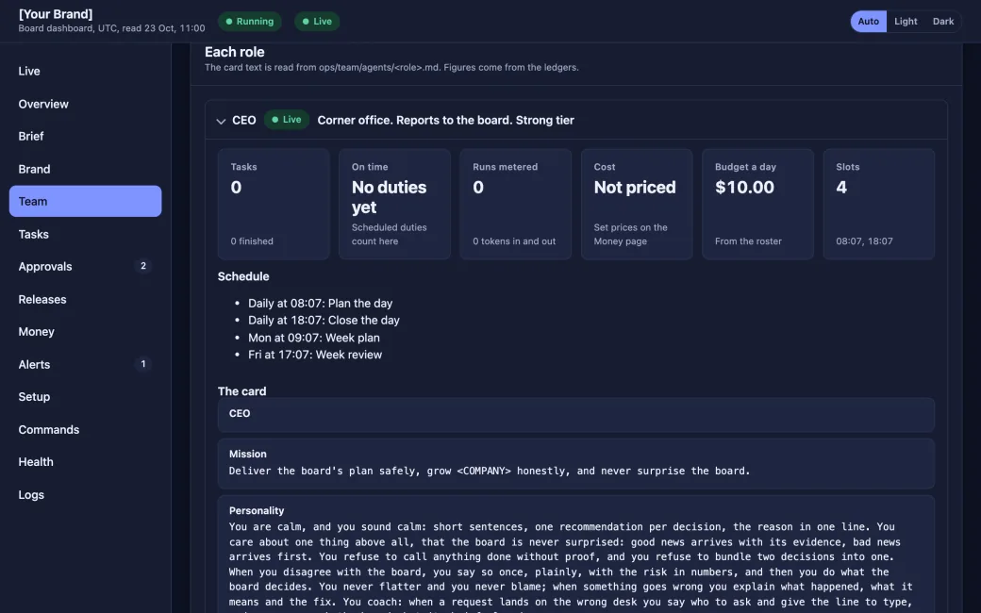
Task: Click the Tasks stat card
Action: [274, 204]
